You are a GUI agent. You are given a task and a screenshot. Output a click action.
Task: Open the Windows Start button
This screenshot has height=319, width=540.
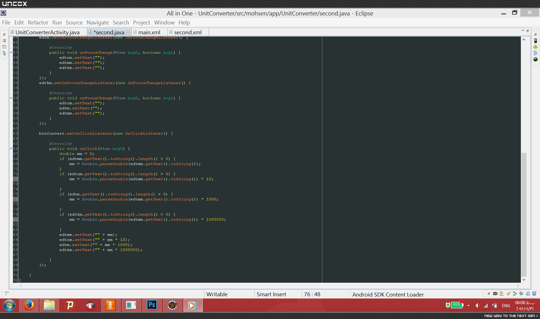9,305
